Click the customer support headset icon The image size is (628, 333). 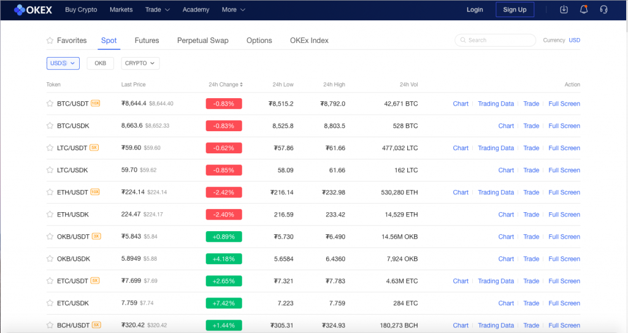(x=603, y=9)
